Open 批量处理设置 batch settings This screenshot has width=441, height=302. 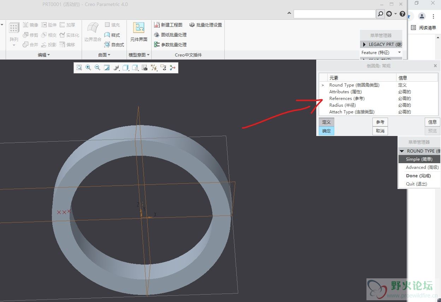(x=206, y=25)
